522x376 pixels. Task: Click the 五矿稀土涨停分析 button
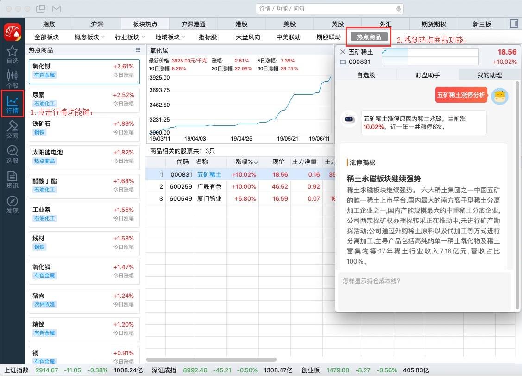tap(461, 94)
